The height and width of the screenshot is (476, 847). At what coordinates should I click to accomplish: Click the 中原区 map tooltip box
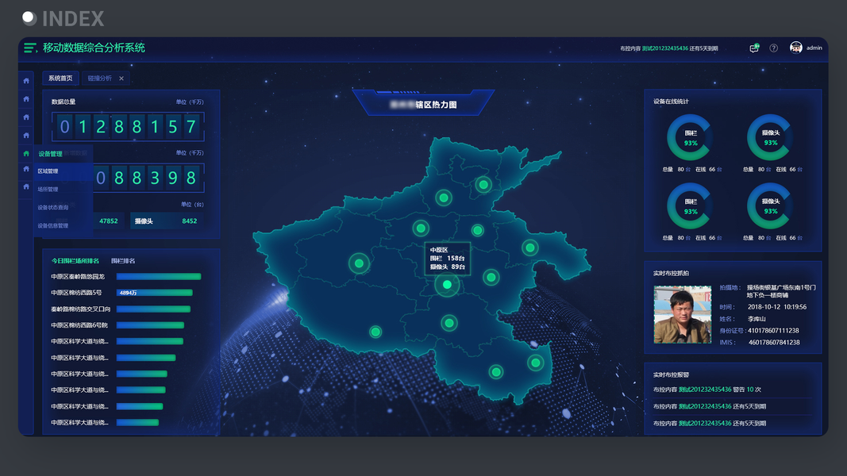pos(447,259)
